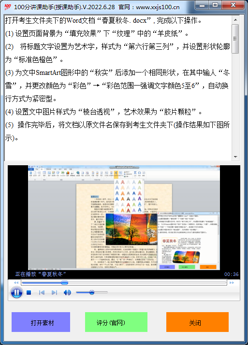This screenshot has width=248, height=345.
Task: Click the down arrow of the text scrollbar
Action: click(x=235, y=157)
